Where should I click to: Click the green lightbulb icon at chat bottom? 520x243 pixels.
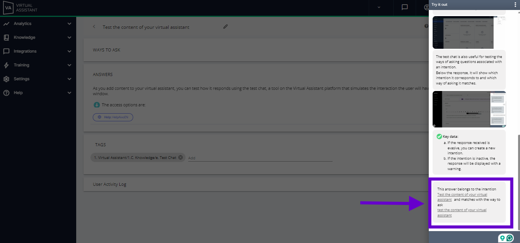[x=502, y=238]
